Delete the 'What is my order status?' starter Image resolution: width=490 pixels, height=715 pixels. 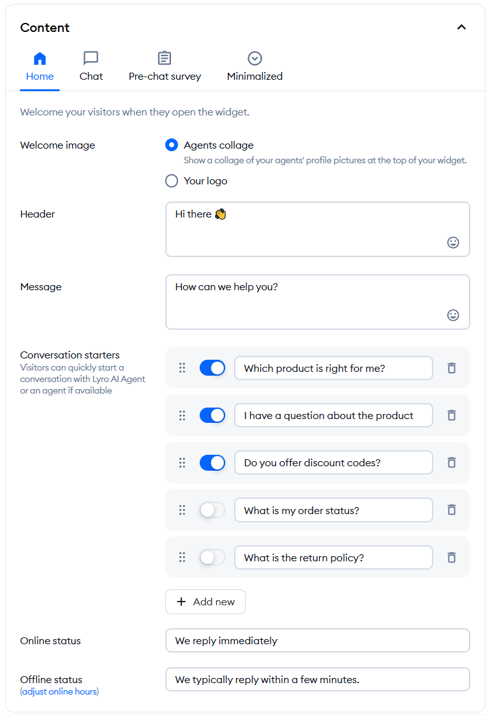click(x=451, y=510)
